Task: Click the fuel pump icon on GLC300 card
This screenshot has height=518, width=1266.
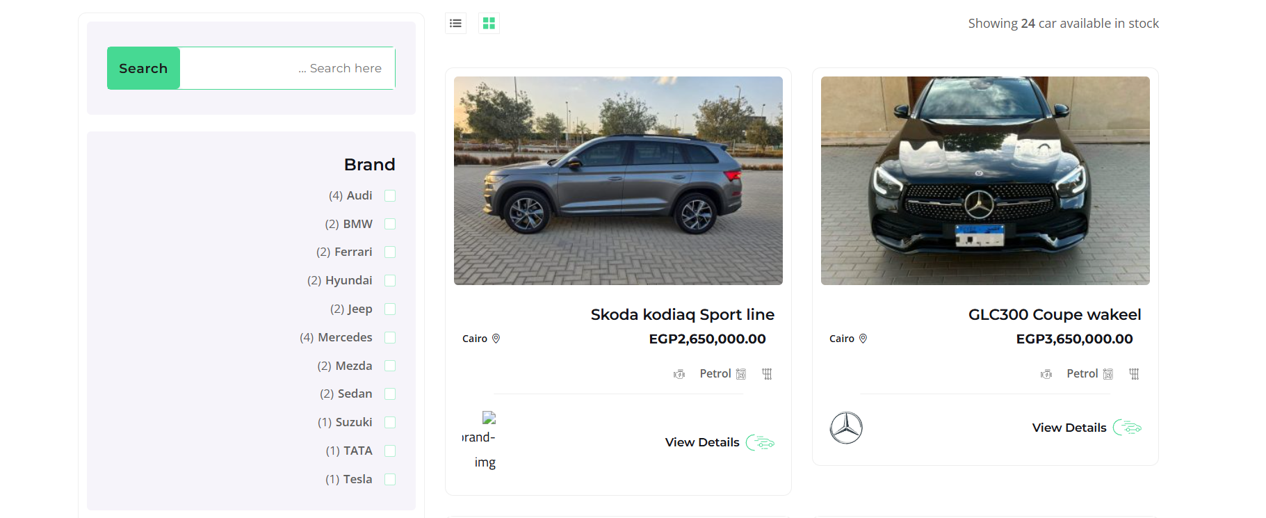Action: click(x=1108, y=374)
